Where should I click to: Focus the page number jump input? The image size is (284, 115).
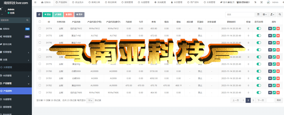tap(270, 100)
